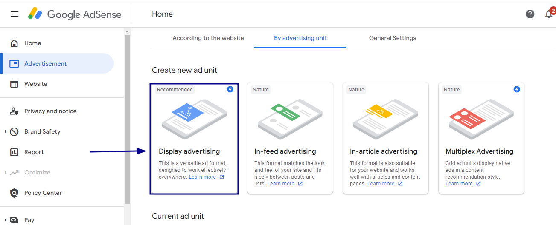Open the hamburger main menu
The height and width of the screenshot is (225, 556).
pos(15,14)
